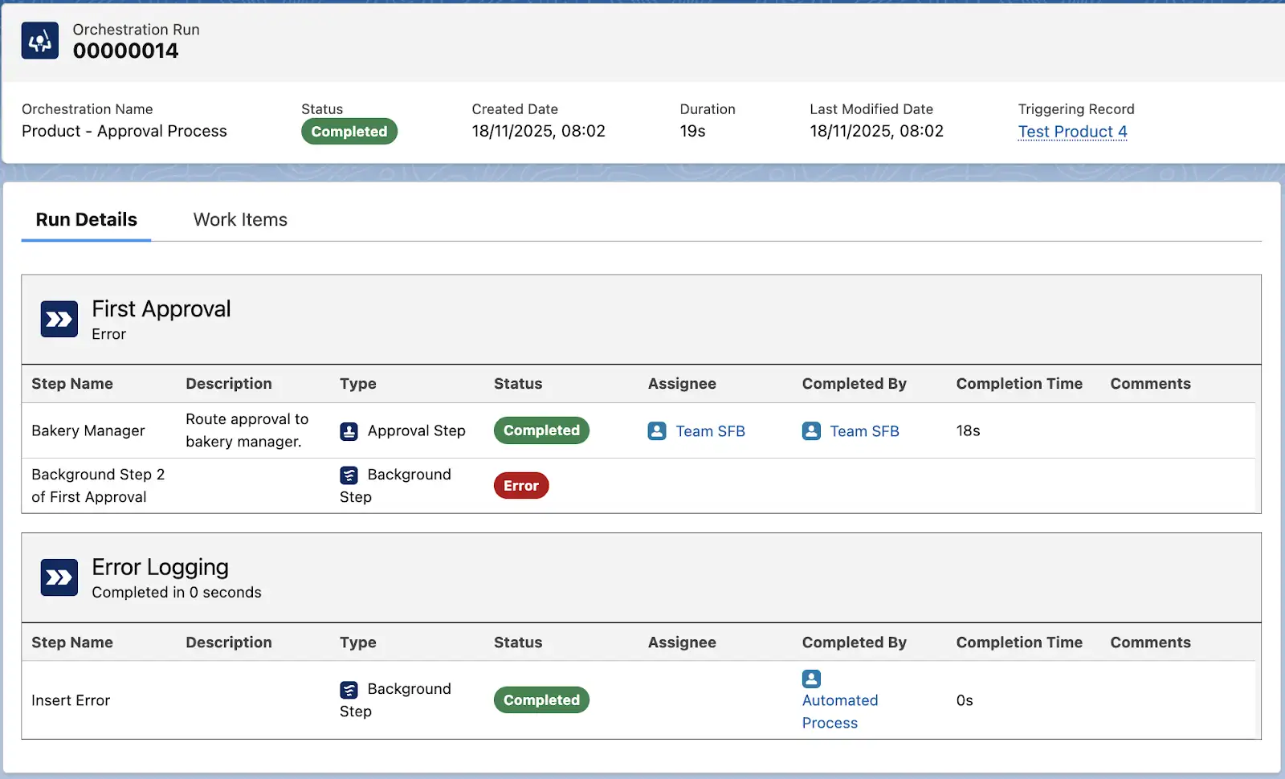Click the green Completed status badge in header
1285x779 pixels.
[349, 131]
